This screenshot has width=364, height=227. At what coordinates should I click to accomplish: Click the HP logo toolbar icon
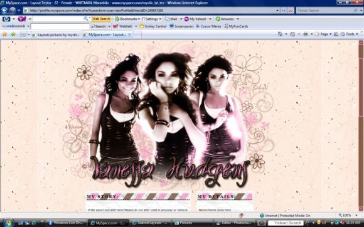[6, 19]
